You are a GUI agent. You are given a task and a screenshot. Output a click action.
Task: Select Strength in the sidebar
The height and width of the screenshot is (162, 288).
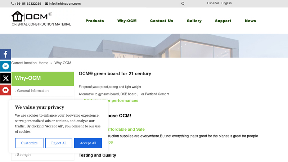(24, 155)
